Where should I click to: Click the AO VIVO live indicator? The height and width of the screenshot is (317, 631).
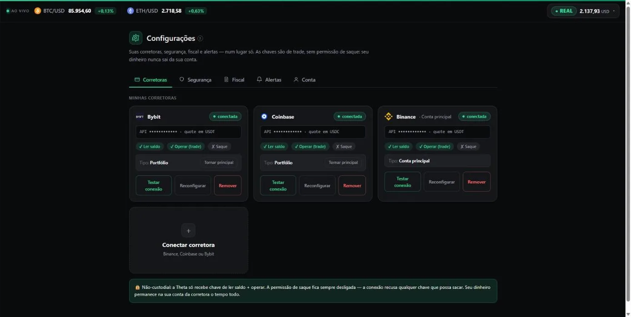18,10
